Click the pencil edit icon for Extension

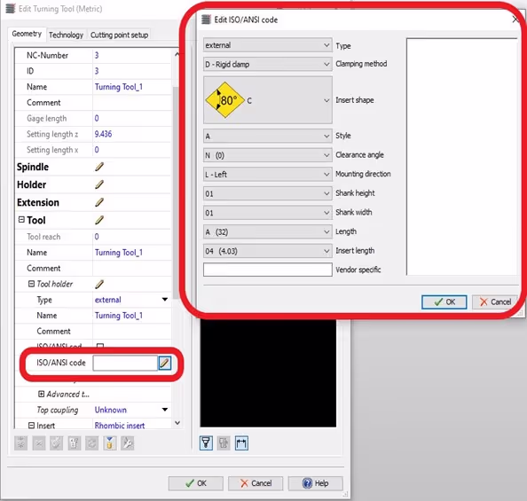[99, 203]
